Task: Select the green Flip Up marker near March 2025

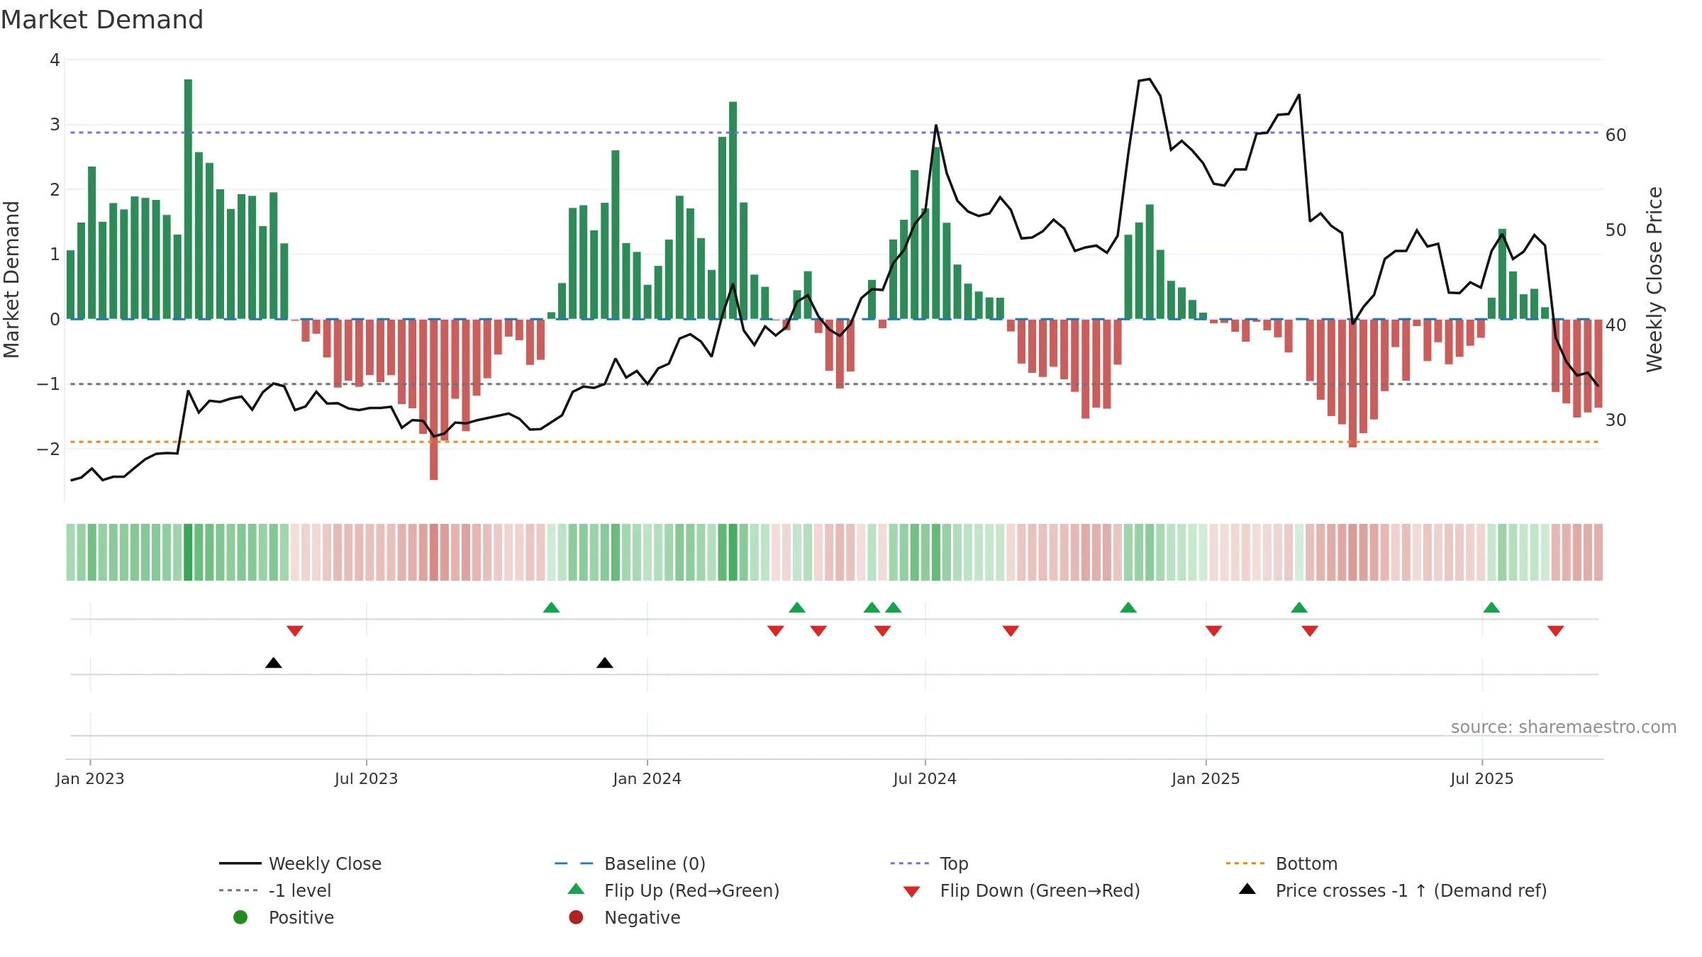Action: [x=1299, y=608]
